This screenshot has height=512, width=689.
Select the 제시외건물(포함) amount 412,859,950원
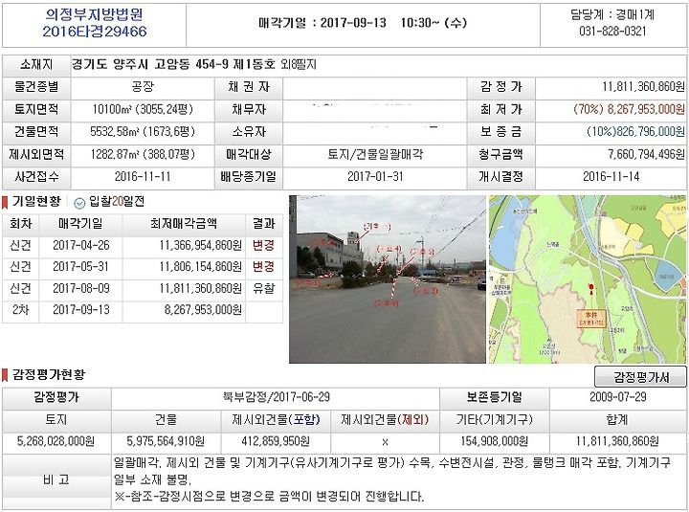(x=276, y=441)
